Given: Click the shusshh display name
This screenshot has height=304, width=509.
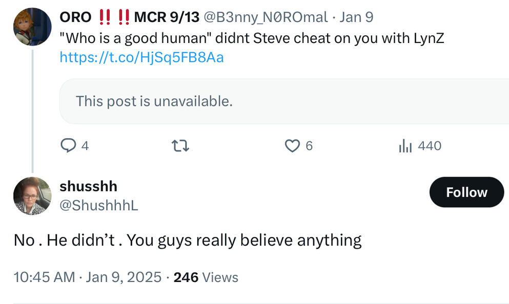Looking at the screenshot, I should point(88,186).
